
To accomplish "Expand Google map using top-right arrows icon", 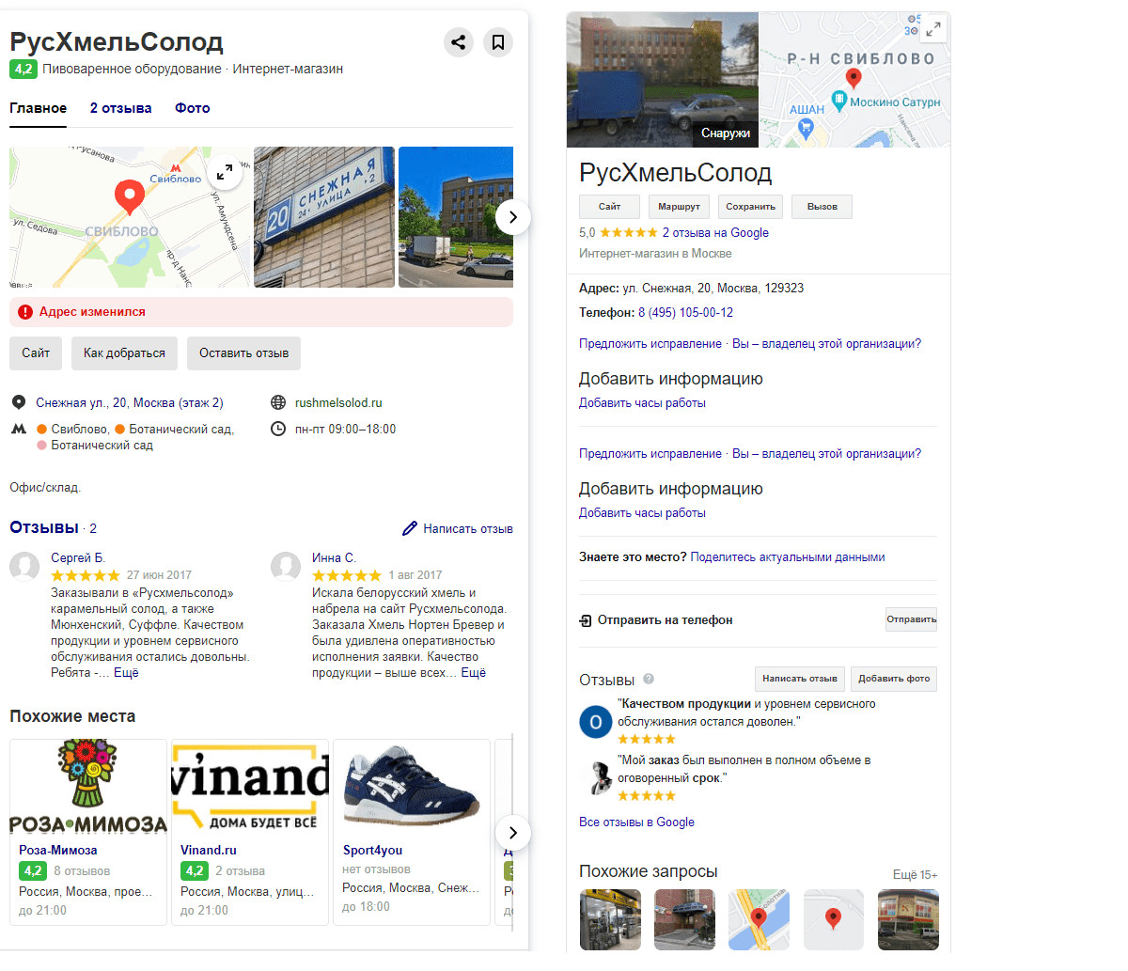I will (x=932, y=29).
